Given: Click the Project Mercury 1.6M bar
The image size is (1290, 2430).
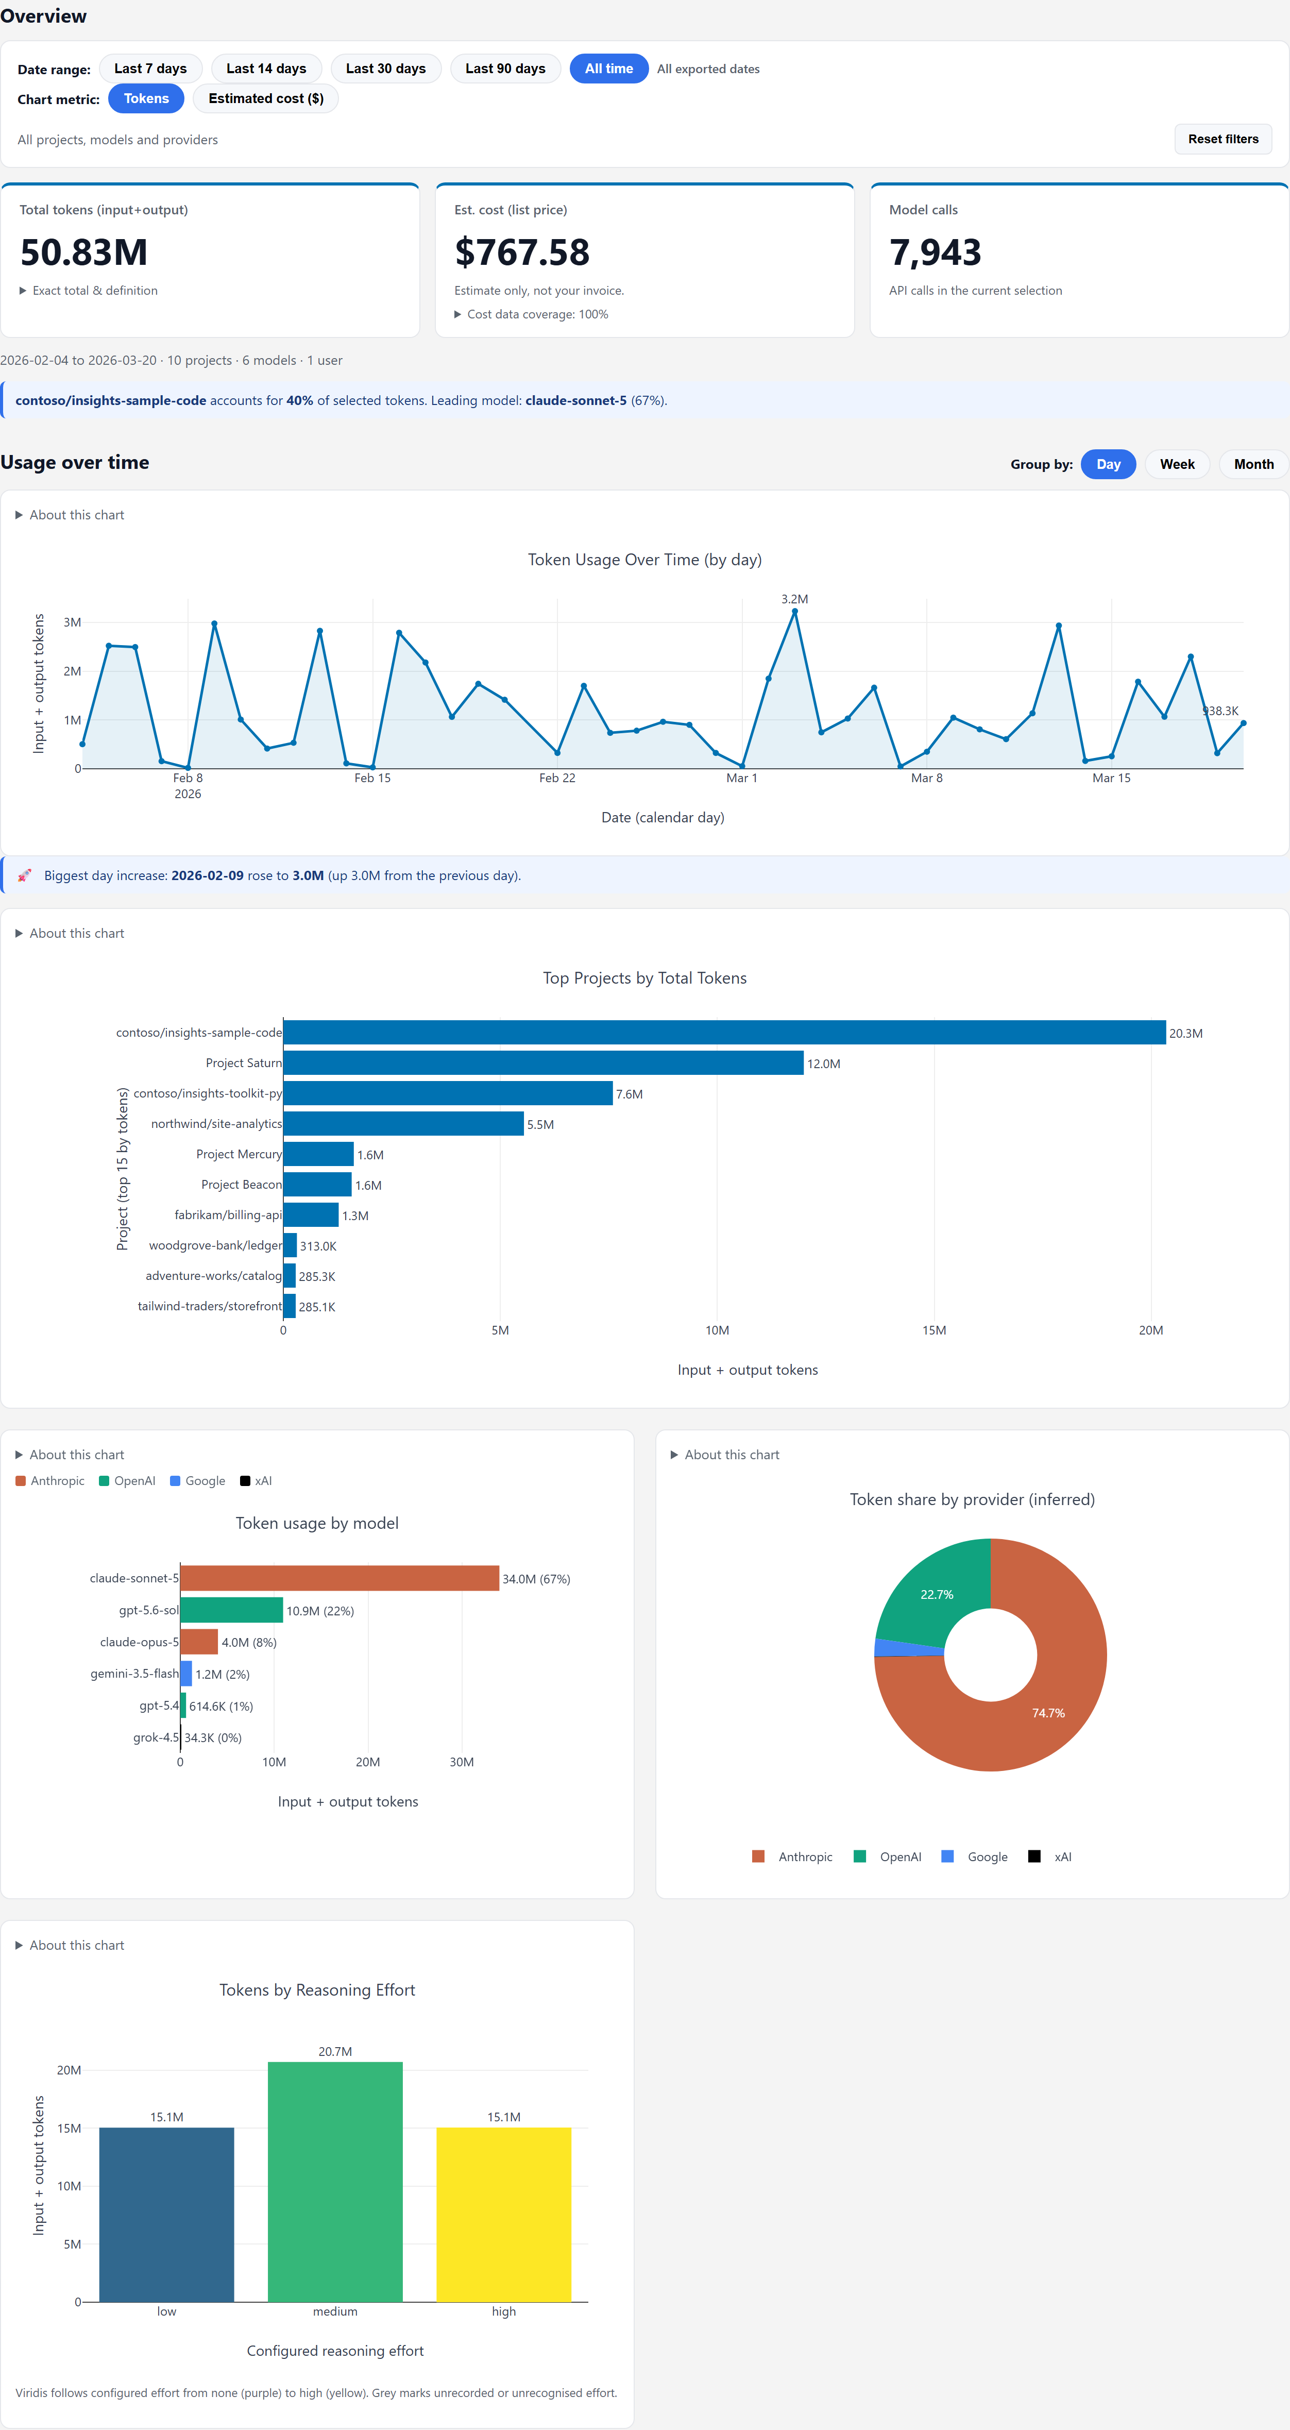Looking at the screenshot, I should point(319,1154).
